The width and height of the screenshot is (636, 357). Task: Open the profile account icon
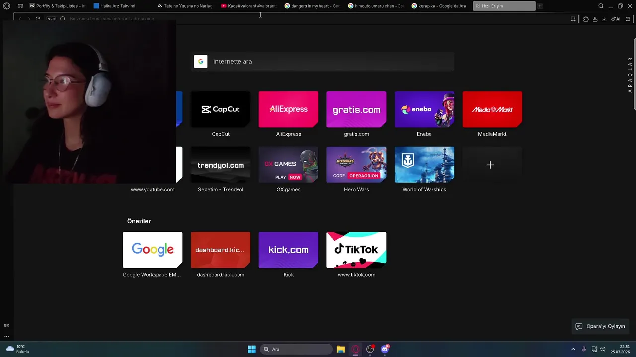595,19
